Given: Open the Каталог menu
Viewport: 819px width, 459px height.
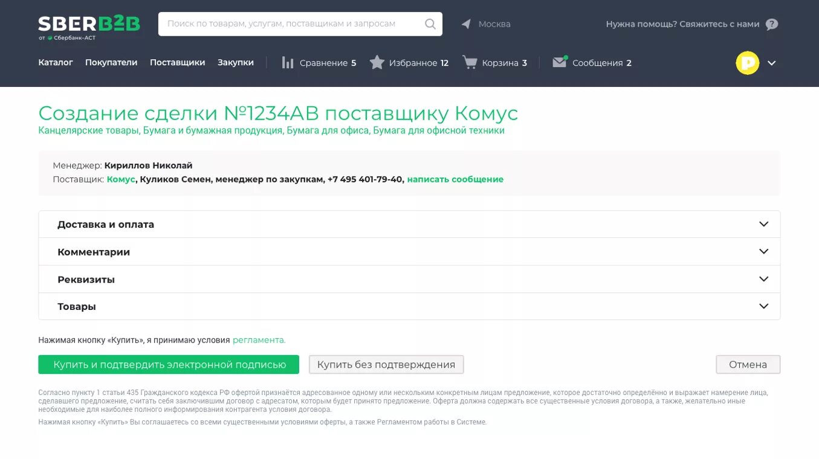Looking at the screenshot, I should 55,62.
